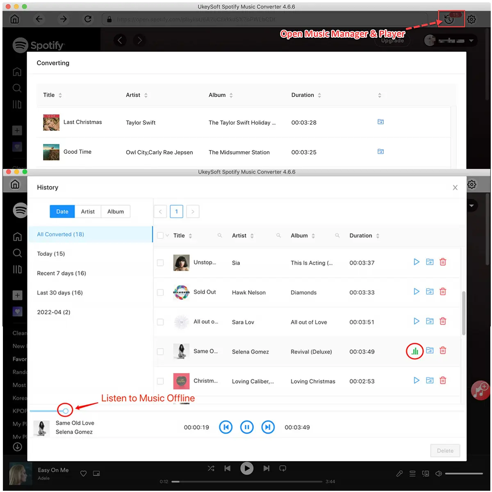Go to previous History page
492x492 pixels.
coord(160,212)
